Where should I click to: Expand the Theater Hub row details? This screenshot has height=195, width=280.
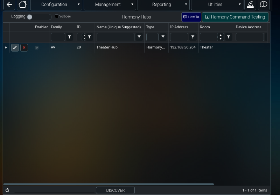[6, 47]
